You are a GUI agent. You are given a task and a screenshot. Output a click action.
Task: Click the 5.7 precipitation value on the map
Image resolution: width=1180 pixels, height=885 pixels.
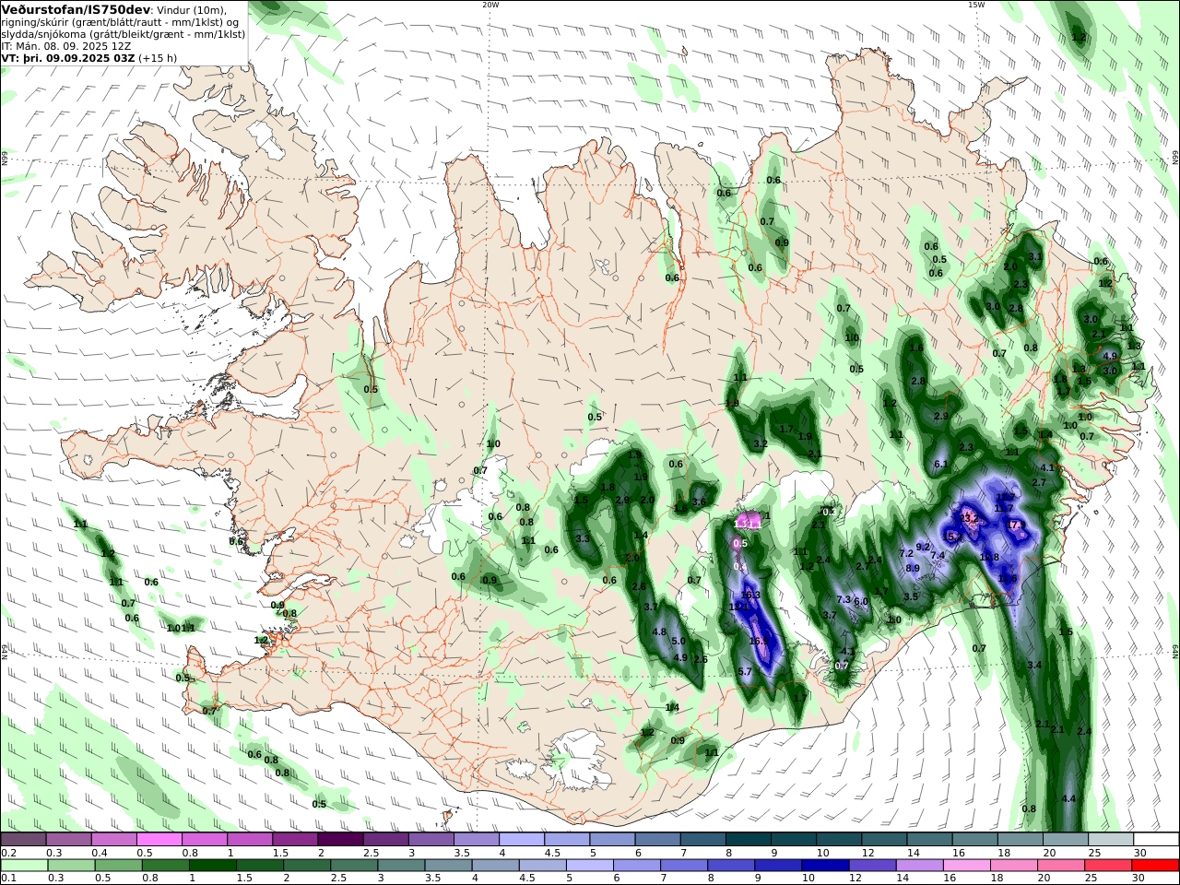click(x=746, y=672)
